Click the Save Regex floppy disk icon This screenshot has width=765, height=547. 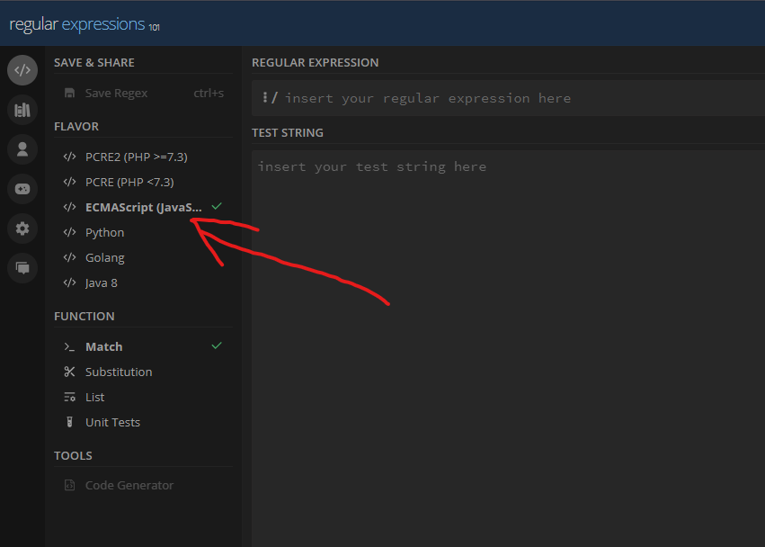coord(70,93)
